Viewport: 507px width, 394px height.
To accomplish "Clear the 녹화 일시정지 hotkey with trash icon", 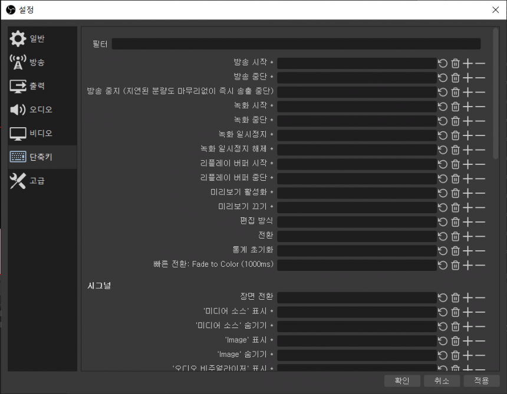I will click(455, 135).
